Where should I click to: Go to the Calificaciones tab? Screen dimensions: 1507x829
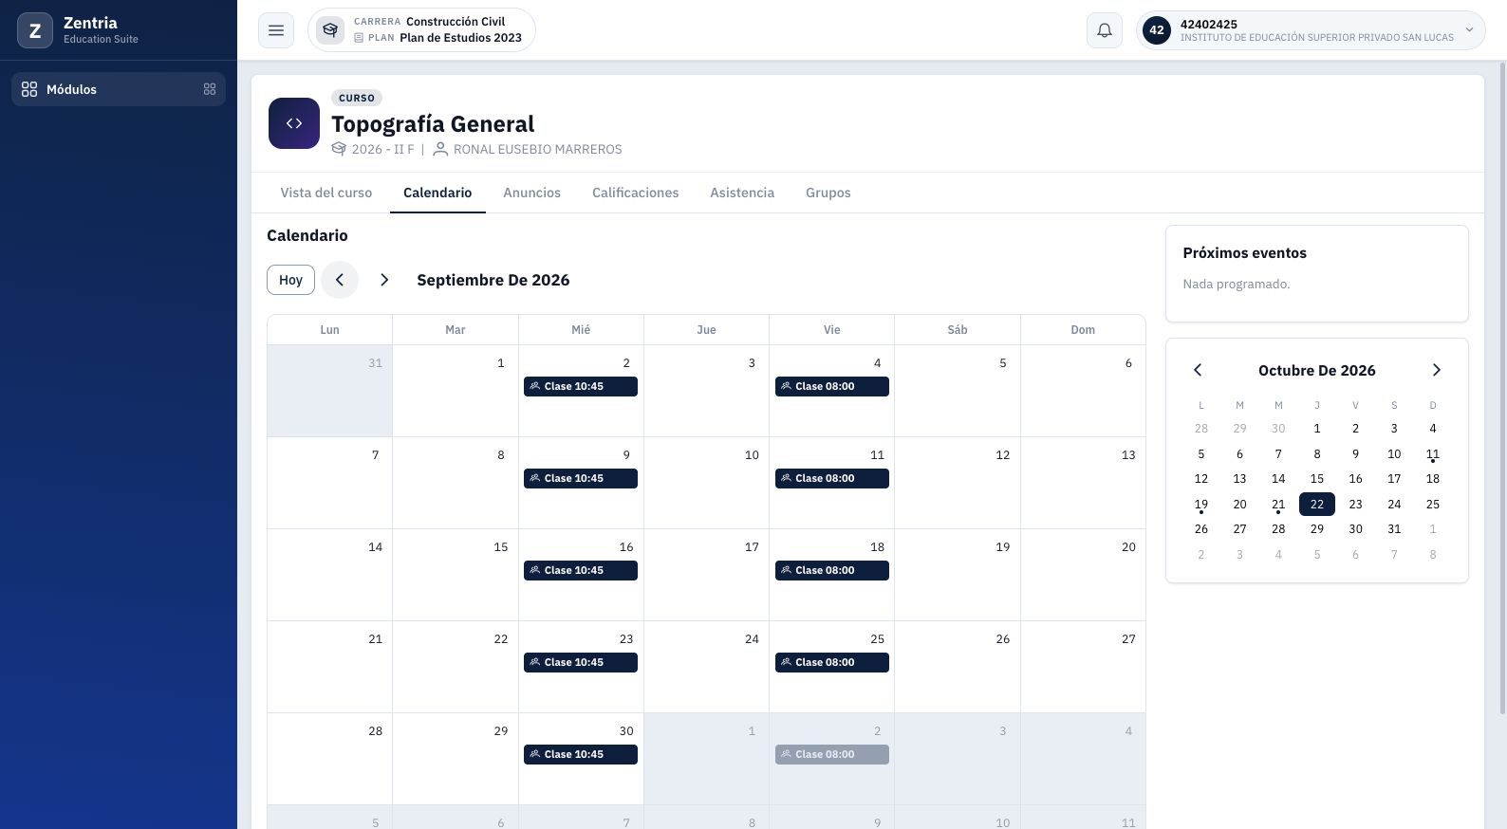[635, 193]
